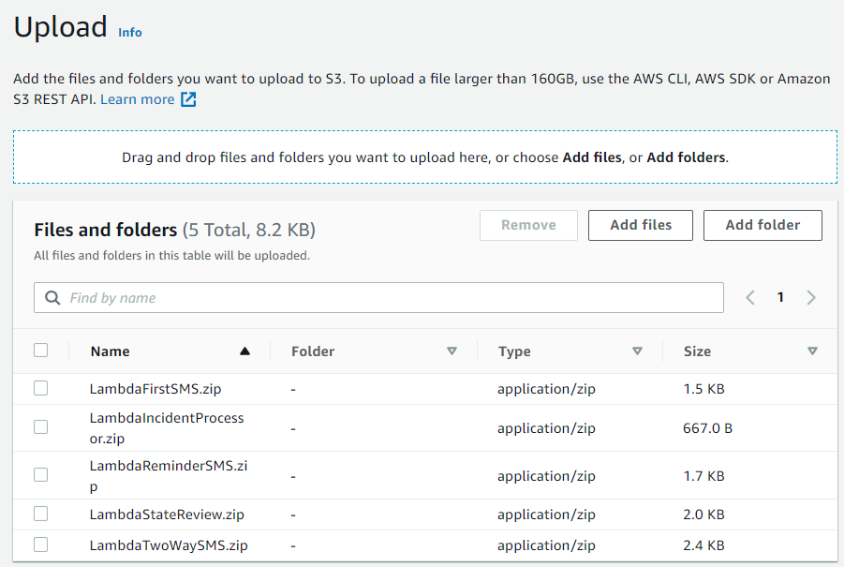
Task: Click the Name column header
Action: [111, 351]
